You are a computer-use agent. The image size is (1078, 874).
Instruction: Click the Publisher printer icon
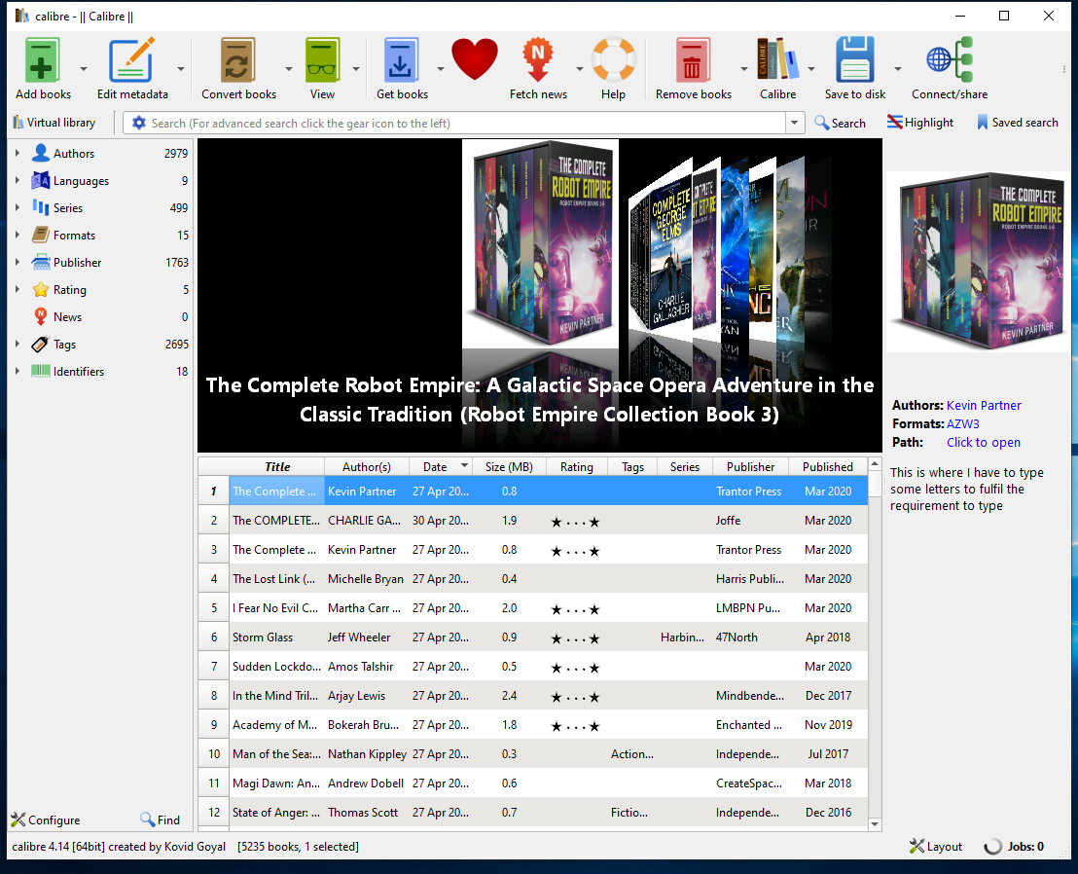41,262
